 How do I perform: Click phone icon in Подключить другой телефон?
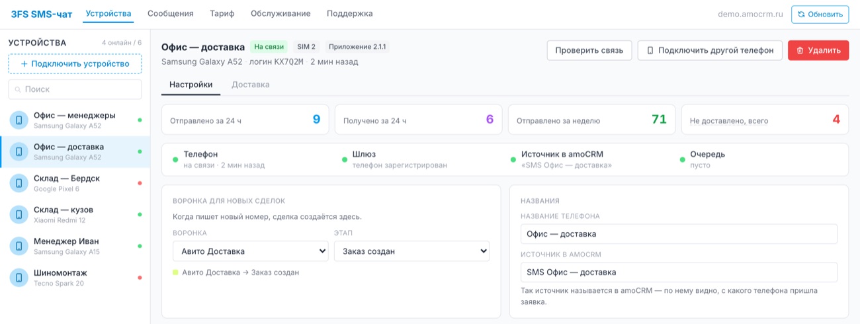(650, 50)
